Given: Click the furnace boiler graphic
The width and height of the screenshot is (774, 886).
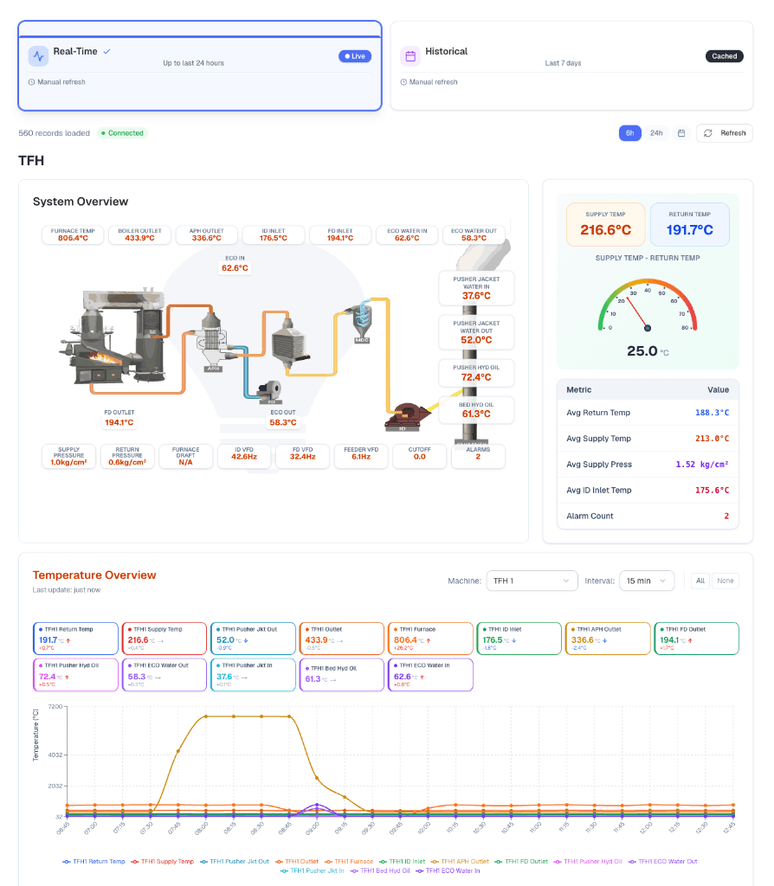Looking at the screenshot, I should tap(113, 337).
